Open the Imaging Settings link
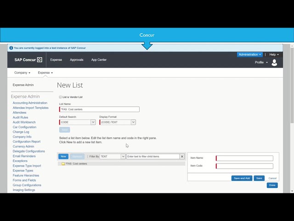294x221 pixels. point(24,190)
